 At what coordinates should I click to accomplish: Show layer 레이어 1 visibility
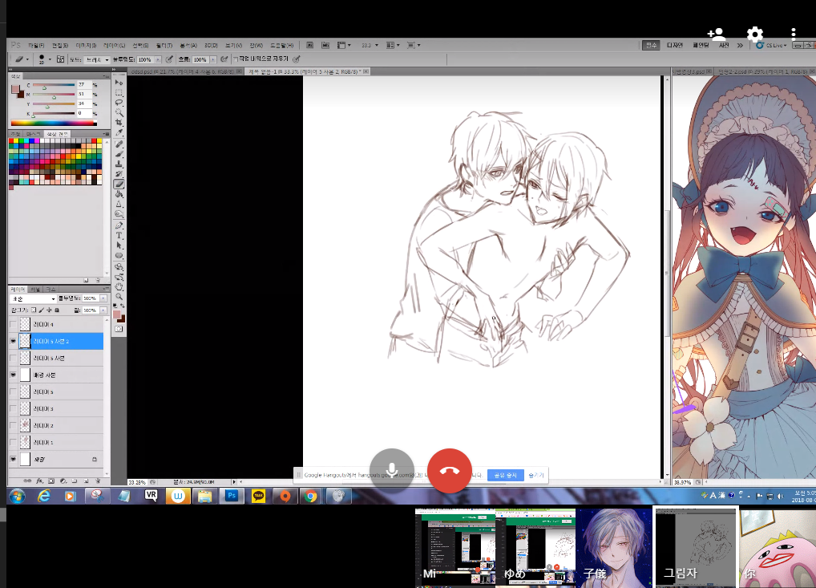coord(14,442)
